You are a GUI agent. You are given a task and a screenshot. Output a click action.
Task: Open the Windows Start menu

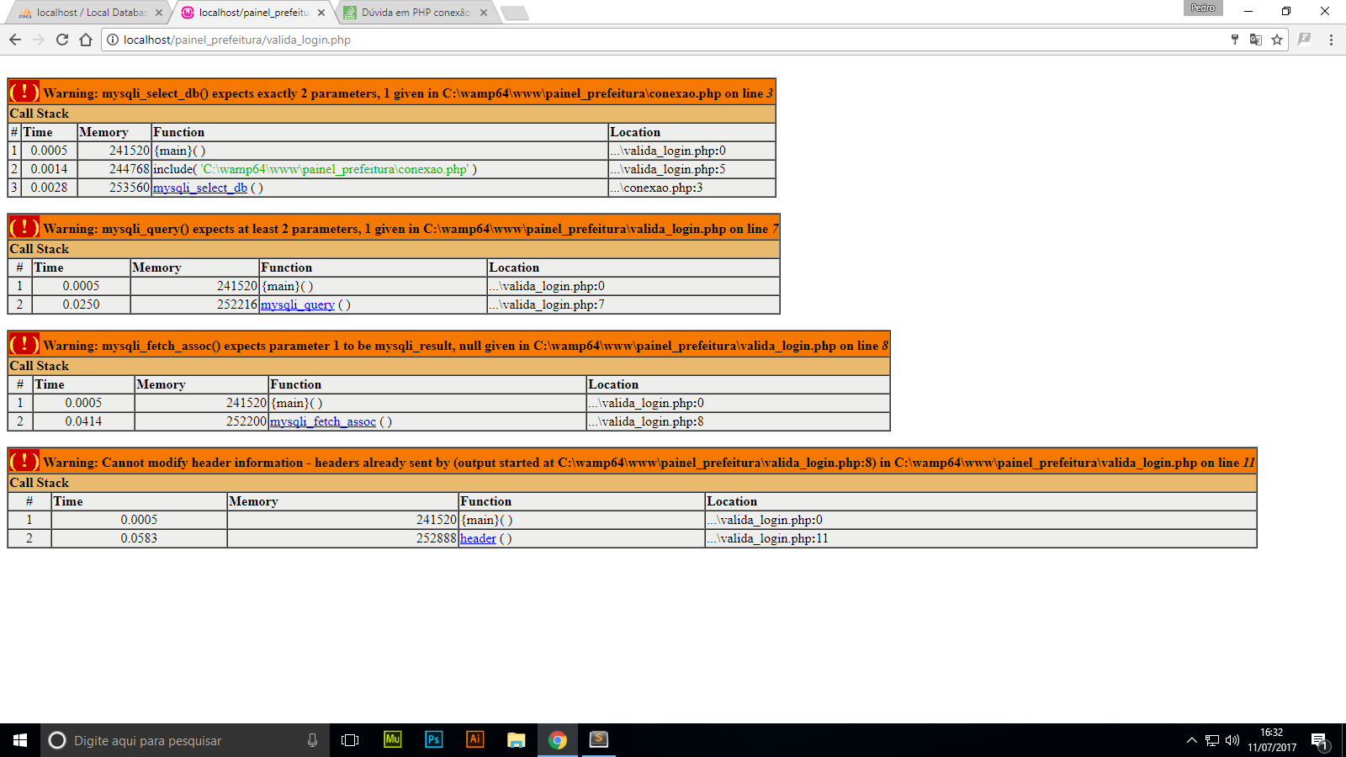point(20,740)
